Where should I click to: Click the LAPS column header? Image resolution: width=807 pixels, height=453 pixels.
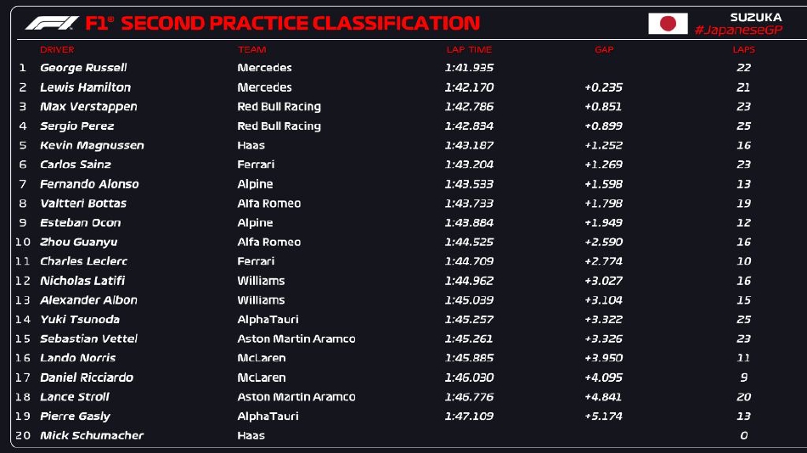(744, 50)
